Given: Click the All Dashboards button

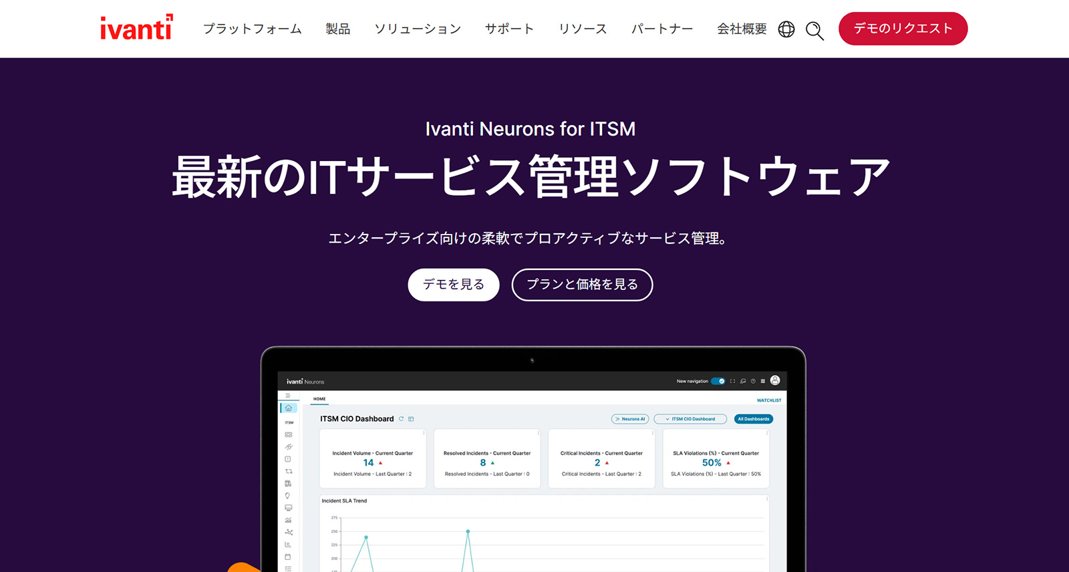Looking at the screenshot, I should click(x=754, y=419).
